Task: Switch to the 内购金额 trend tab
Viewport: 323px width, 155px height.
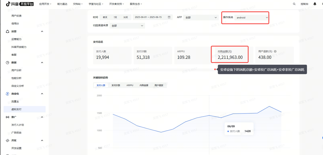Action: [x=144, y=85]
